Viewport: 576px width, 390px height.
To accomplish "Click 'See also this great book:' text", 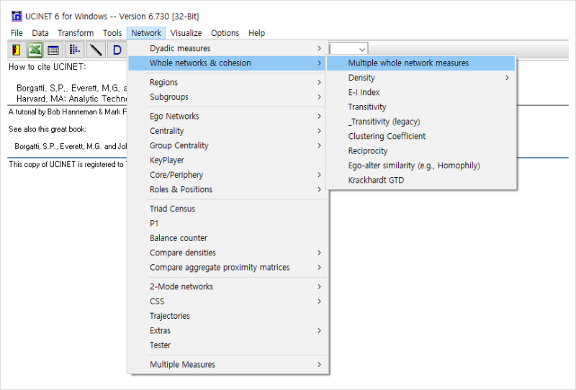I will [48, 130].
